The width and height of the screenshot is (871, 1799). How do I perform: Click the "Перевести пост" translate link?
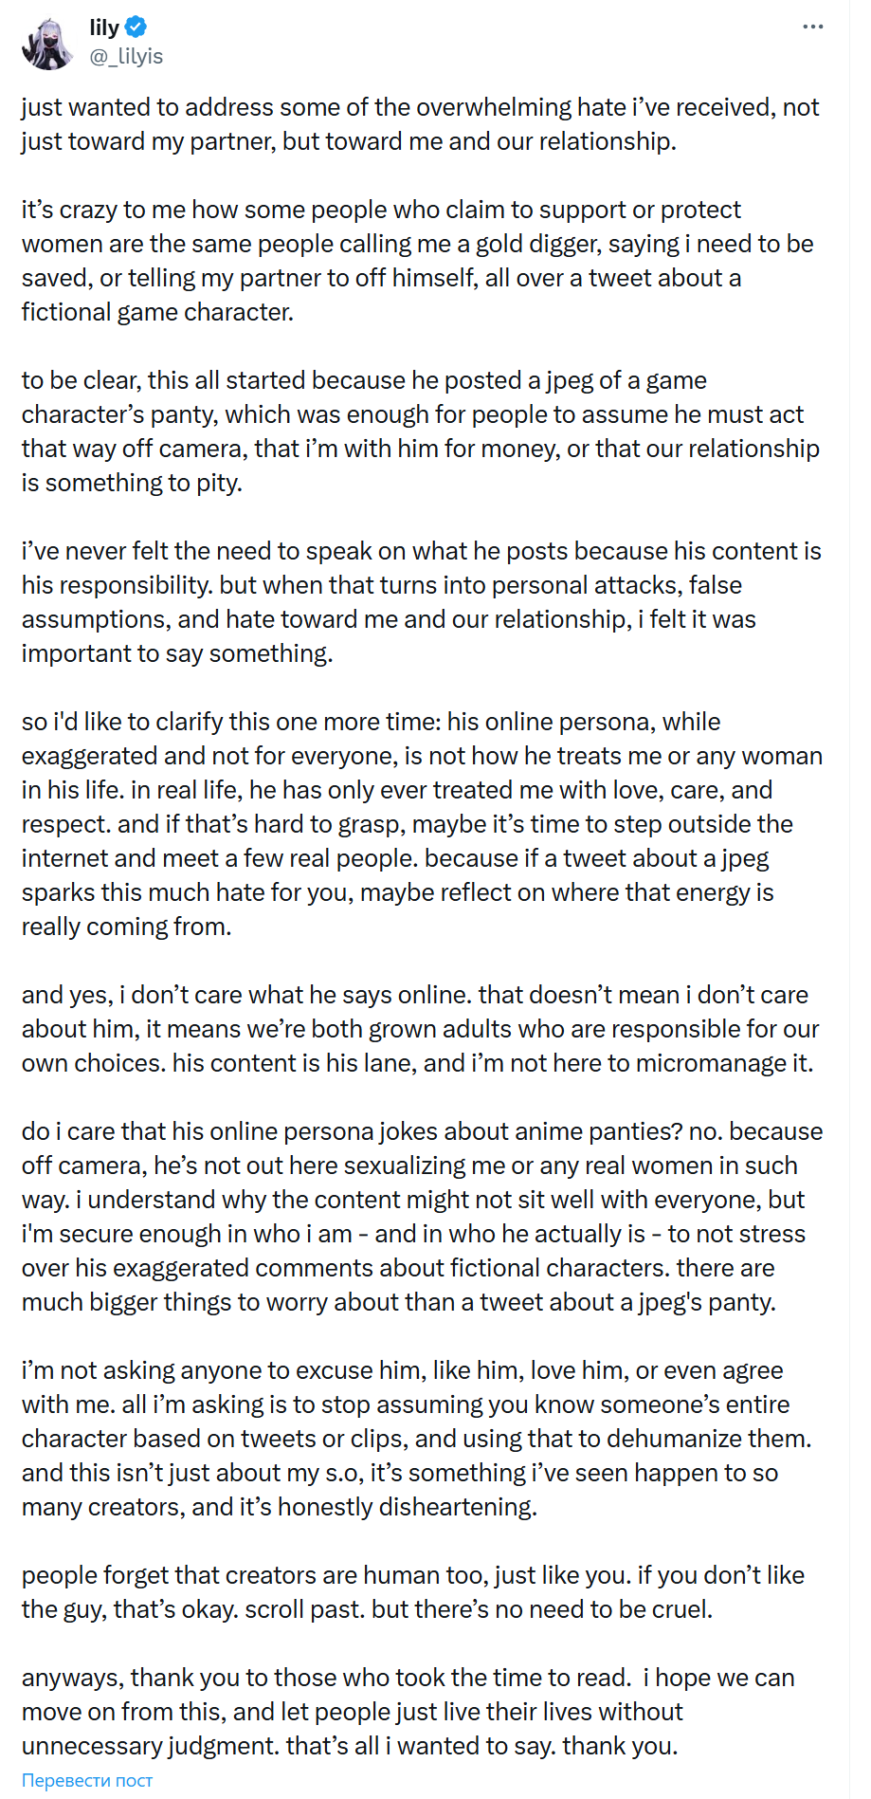87,1780
